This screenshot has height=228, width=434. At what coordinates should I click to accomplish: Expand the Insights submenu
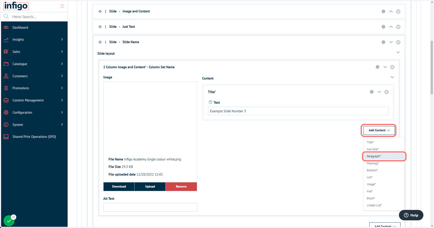click(x=62, y=39)
